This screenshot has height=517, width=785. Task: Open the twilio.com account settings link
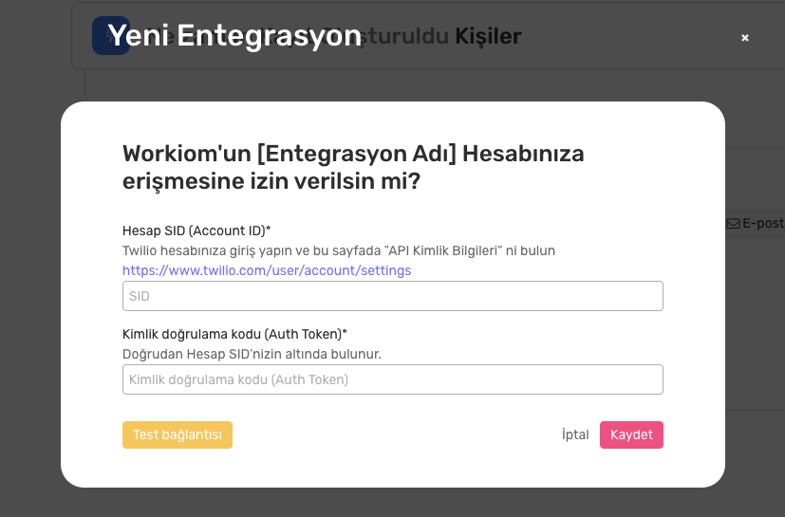coord(267,270)
